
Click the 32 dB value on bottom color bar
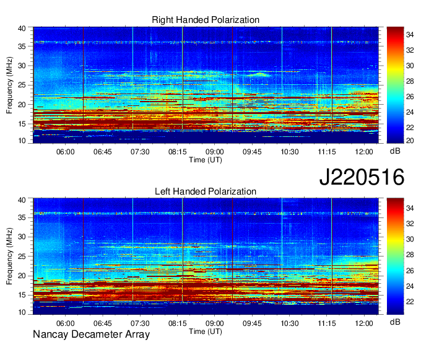pyautogui.click(x=410, y=224)
